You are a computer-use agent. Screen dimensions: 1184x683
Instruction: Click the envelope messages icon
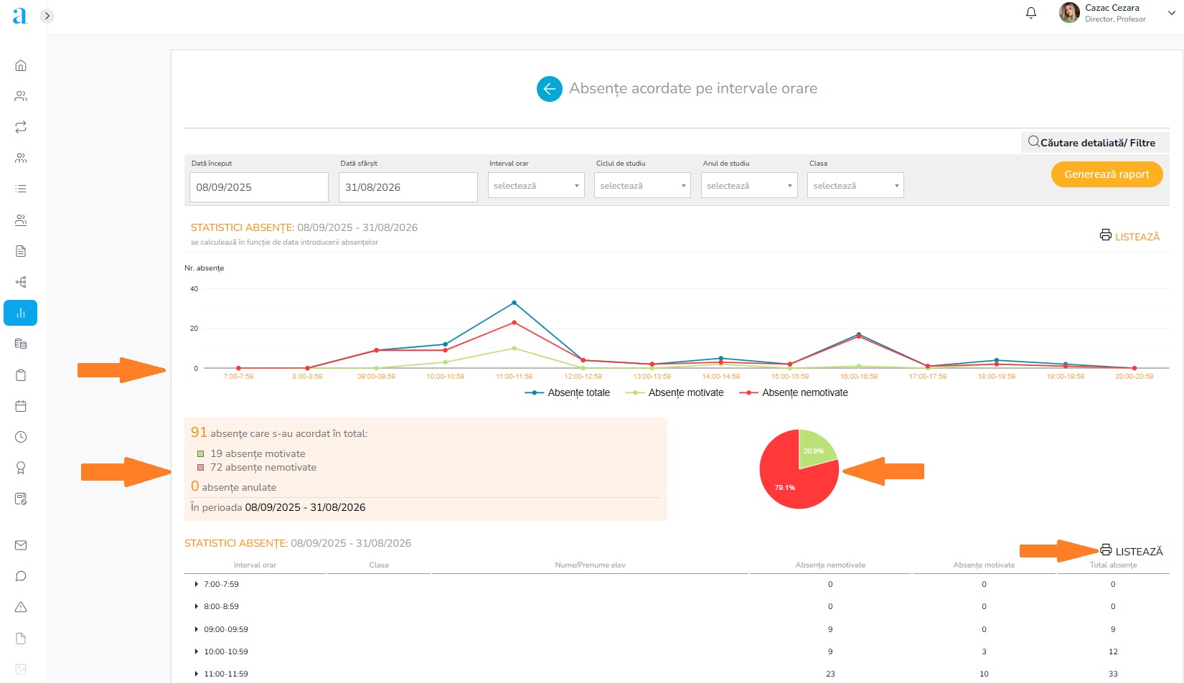tap(21, 545)
